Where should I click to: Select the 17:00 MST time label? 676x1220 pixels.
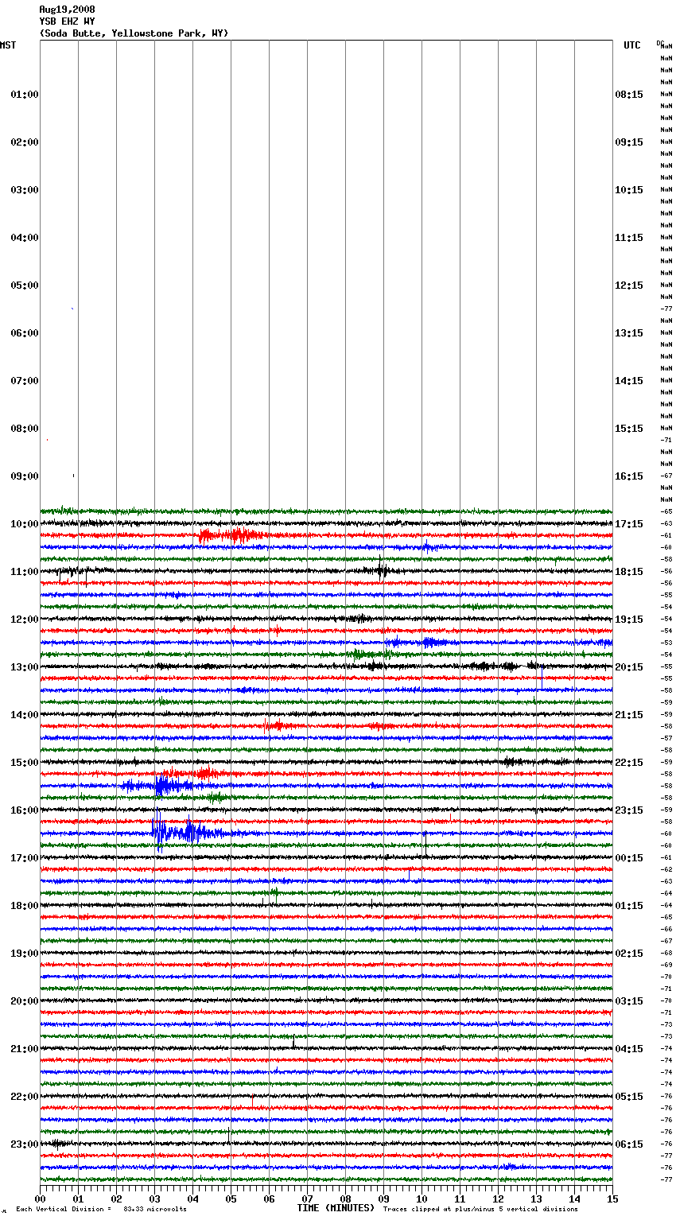tap(25, 858)
